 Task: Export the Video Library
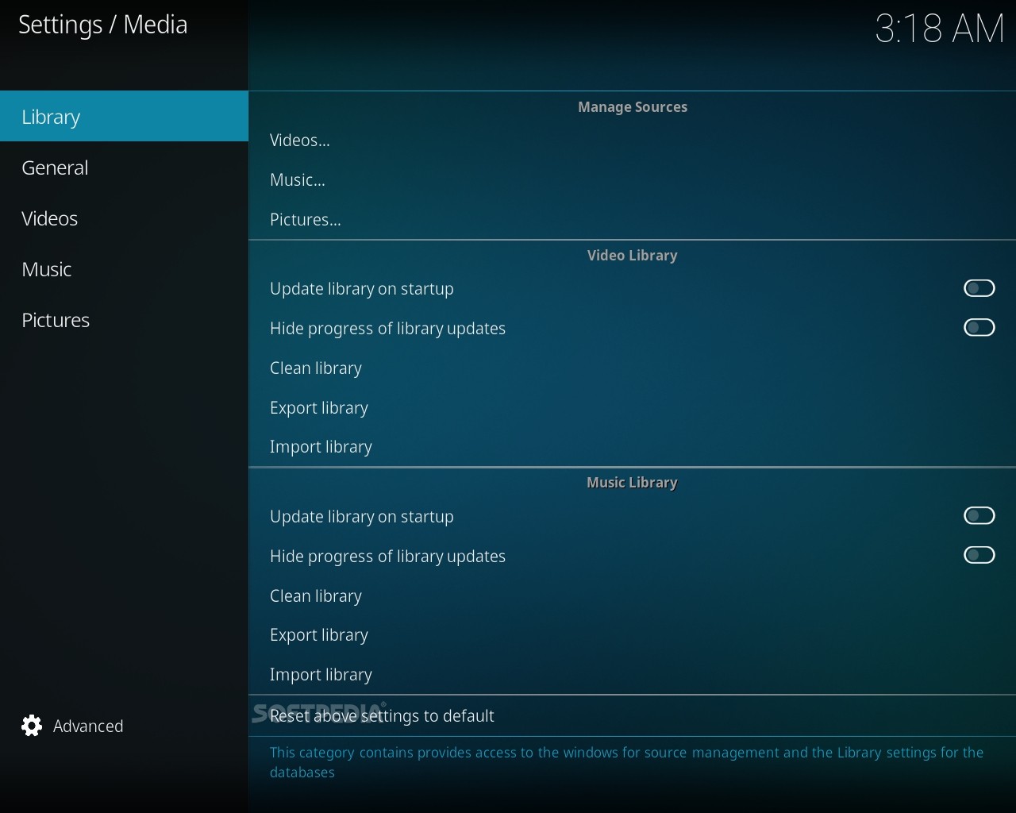[632, 408]
